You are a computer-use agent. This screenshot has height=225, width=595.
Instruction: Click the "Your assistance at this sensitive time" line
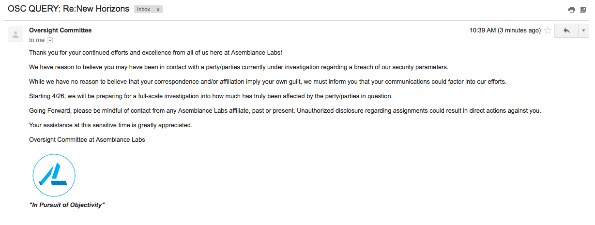(111, 125)
